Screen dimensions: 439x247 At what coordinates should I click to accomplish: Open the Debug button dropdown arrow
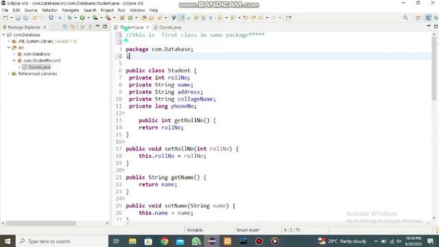pyautogui.click(x=75, y=18)
